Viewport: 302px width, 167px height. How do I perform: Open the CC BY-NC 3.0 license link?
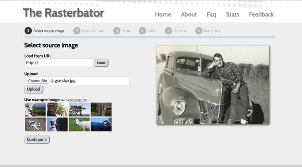[78, 100]
